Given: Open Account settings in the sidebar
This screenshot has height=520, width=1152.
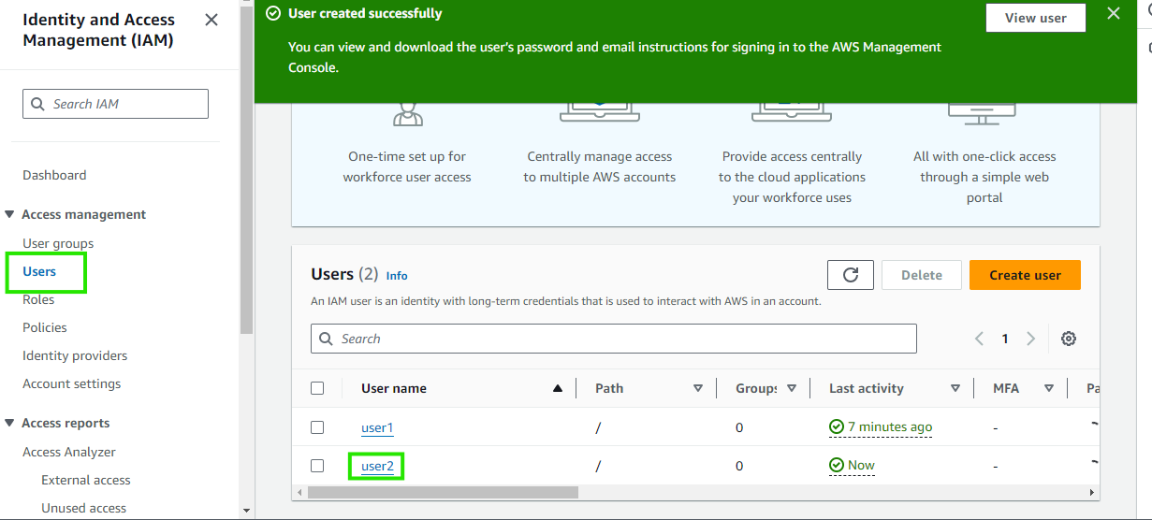Looking at the screenshot, I should point(72,383).
